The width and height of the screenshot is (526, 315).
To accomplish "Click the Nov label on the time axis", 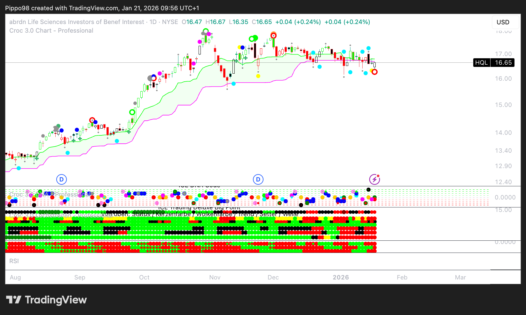I will click(x=215, y=278).
